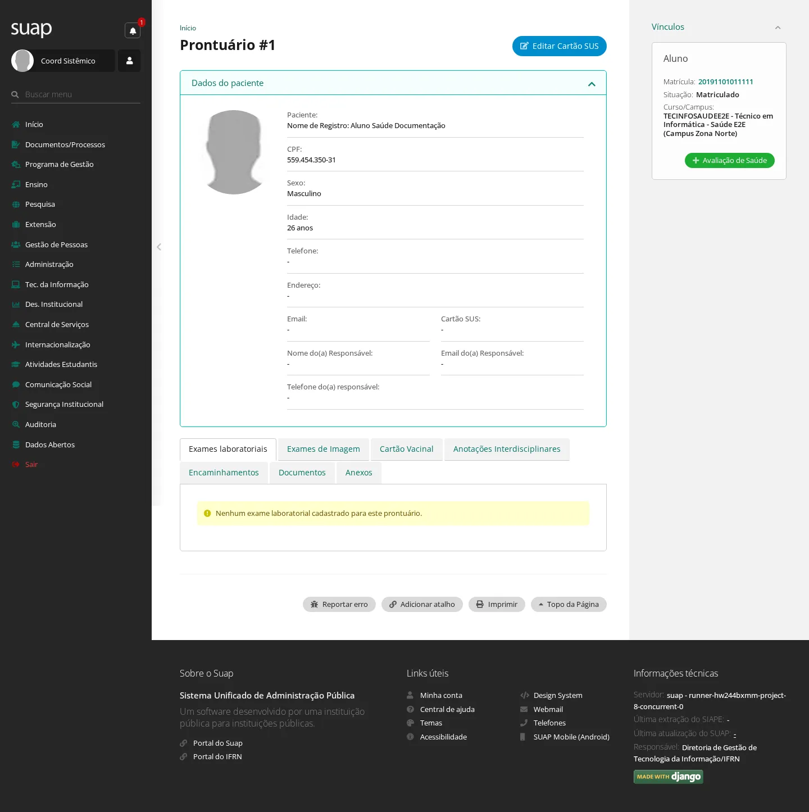Open the Encaminhamentos tab
Screen dimensions: 809x812
point(224,473)
